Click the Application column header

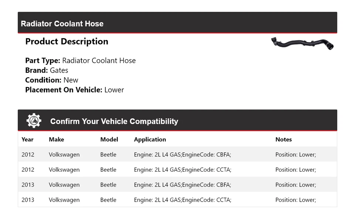[150, 139]
